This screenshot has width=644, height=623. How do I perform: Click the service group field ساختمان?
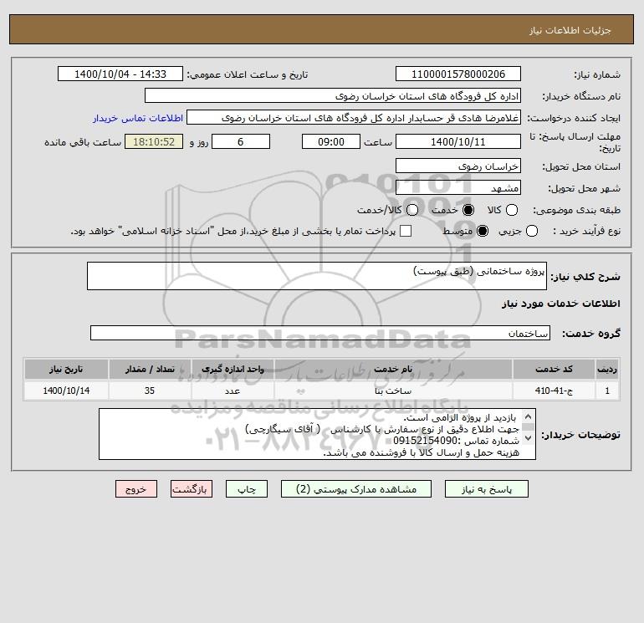[320, 333]
